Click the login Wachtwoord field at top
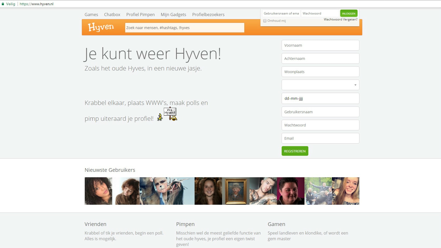Viewport: 441px width, 248px height. click(x=320, y=13)
